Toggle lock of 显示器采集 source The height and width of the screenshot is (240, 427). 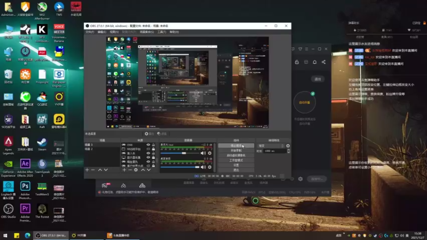pyautogui.click(x=153, y=157)
